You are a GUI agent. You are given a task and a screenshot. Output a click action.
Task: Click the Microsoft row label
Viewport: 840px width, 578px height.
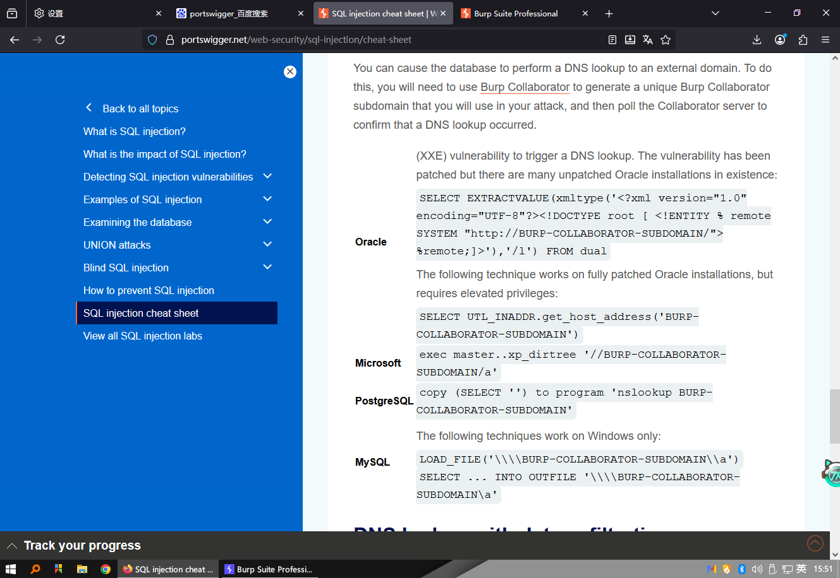pos(378,363)
